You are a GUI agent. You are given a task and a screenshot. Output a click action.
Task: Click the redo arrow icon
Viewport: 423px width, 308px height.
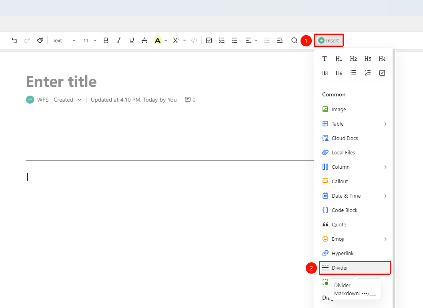(27, 40)
